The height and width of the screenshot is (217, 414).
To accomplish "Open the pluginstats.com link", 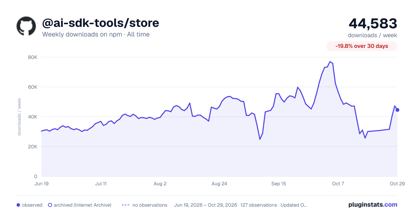I will (x=373, y=205).
